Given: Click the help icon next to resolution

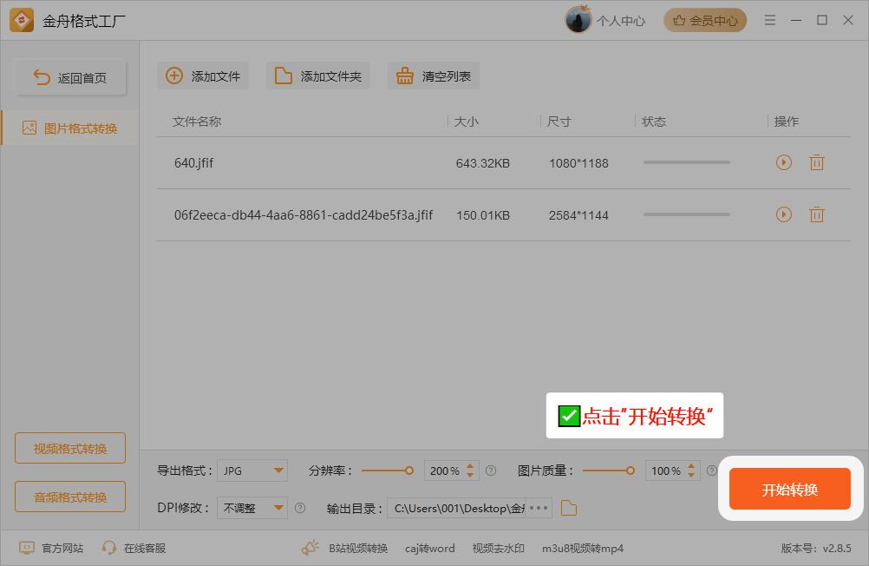Looking at the screenshot, I should click(x=491, y=471).
